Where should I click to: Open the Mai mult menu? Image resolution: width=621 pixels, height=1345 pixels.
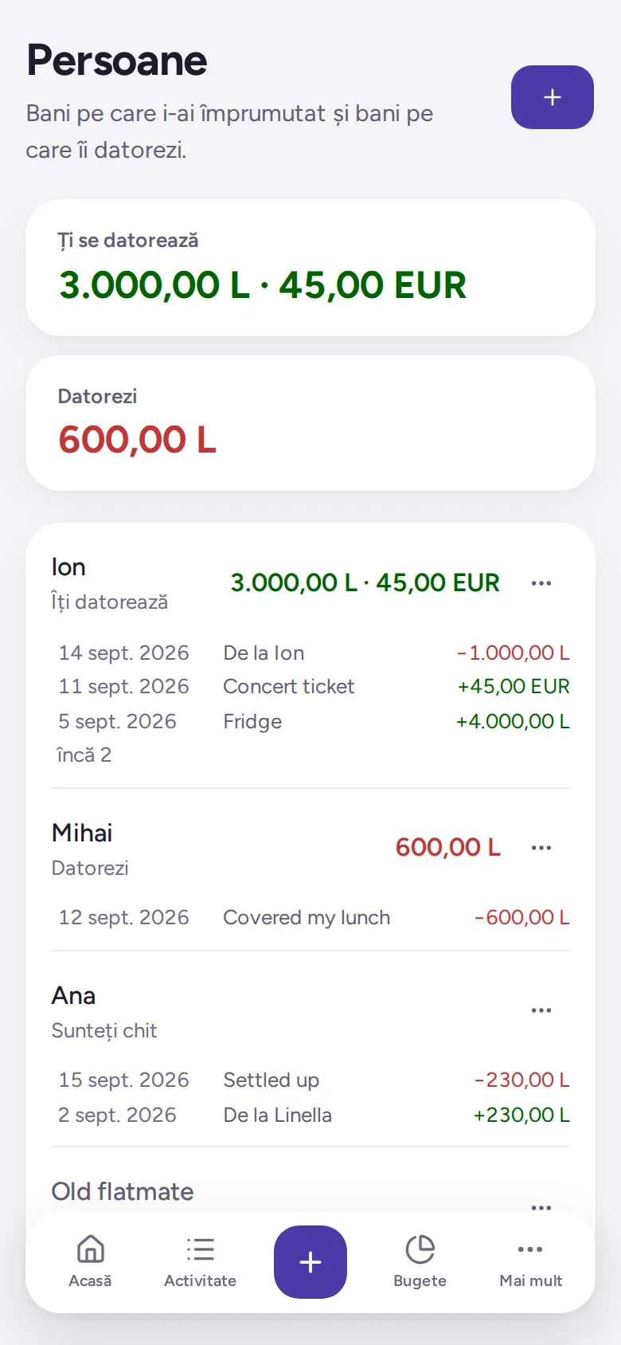pos(530,1262)
